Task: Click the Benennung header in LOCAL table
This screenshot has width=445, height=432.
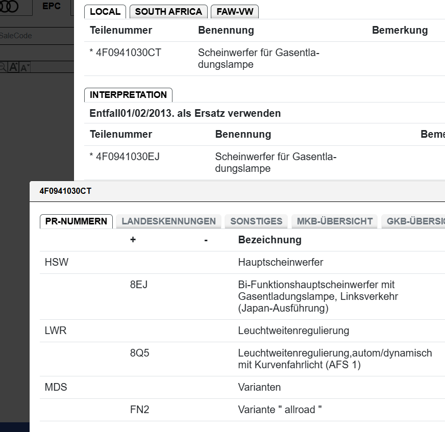Action: coord(226,30)
